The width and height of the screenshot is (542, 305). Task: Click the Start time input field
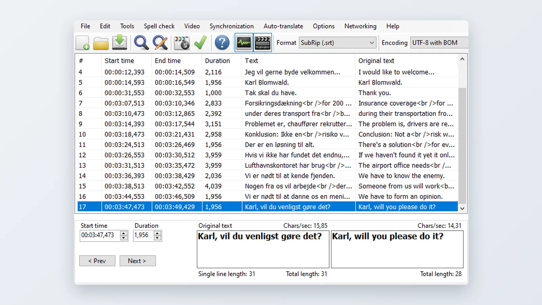click(x=100, y=235)
